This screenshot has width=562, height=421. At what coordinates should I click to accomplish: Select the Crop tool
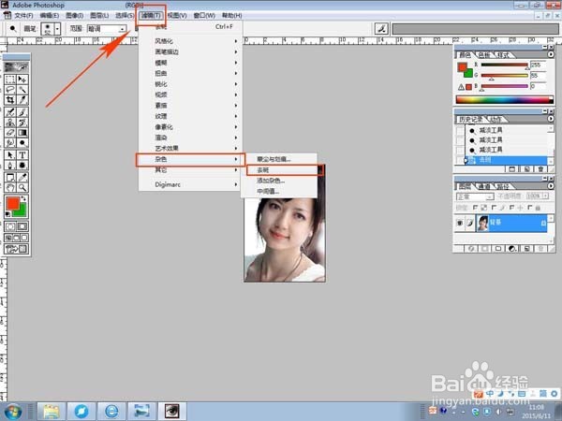(x=10, y=100)
